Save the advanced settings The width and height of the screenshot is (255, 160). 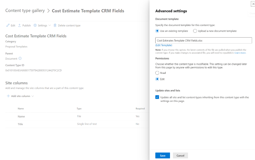tap(163, 155)
